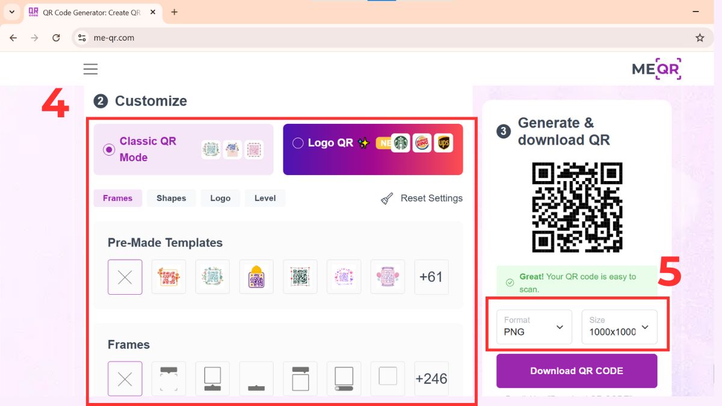Select the simple square frame style
The width and height of the screenshot is (722, 406).
coord(387,378)
